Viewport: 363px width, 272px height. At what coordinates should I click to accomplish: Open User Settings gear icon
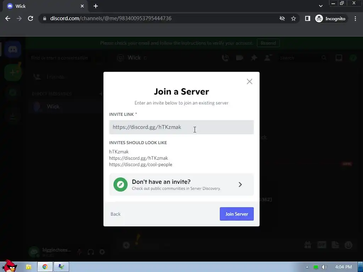(102, 252)
